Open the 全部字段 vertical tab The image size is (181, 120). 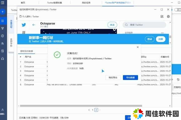point(11,42)
